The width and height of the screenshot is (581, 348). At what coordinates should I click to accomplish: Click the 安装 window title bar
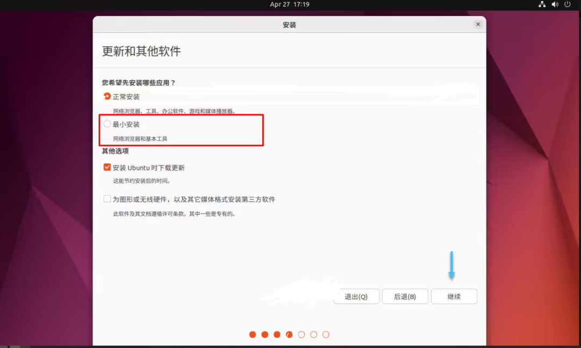click(x=289, y=24)
